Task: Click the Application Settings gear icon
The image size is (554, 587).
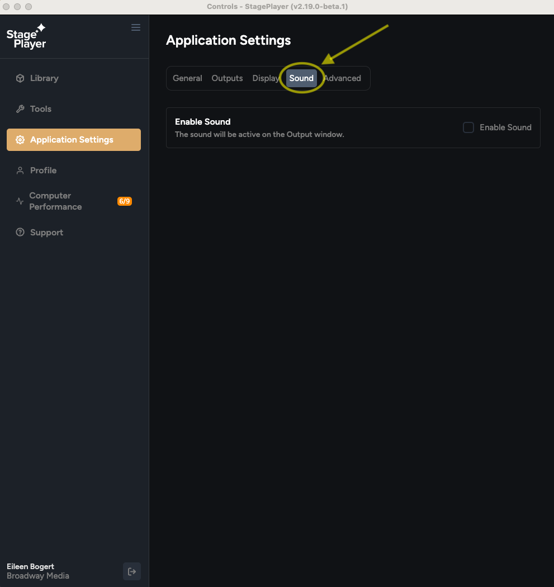Action: pos(20,140)
